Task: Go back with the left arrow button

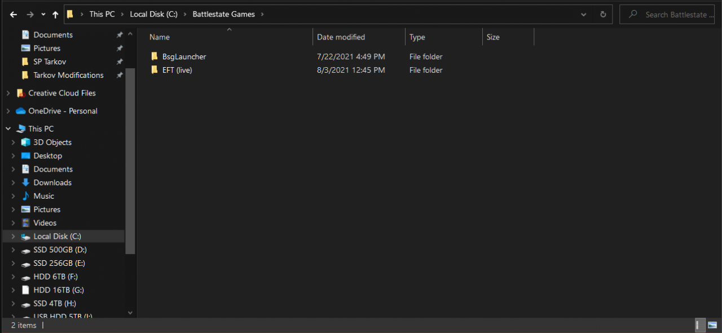Action: point(14,15)
